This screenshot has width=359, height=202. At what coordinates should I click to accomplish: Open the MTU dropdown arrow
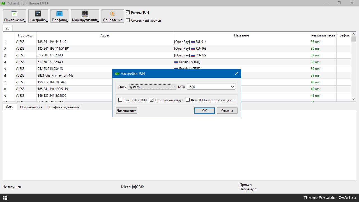[x=233, y=87]
